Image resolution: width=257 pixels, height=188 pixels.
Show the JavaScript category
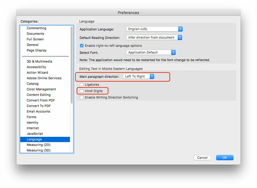tap(45, 134)
